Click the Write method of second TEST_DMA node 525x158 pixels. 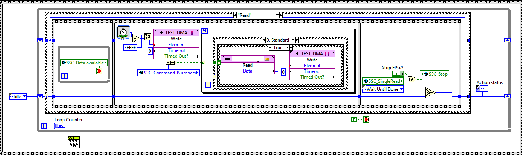click(312, 60)
